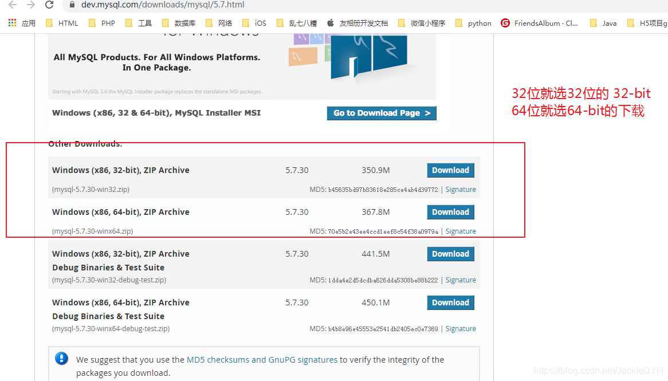Open the PHP bookmark folder
Screen dimensions: 668x381
coord(102,23)
